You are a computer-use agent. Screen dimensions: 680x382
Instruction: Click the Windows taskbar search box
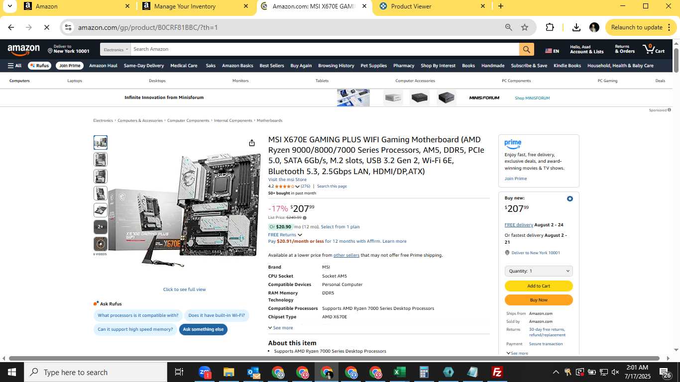point(96,372)
